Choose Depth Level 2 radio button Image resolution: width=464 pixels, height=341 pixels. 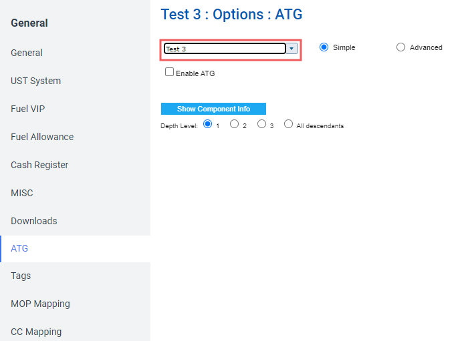coord(234,123)
